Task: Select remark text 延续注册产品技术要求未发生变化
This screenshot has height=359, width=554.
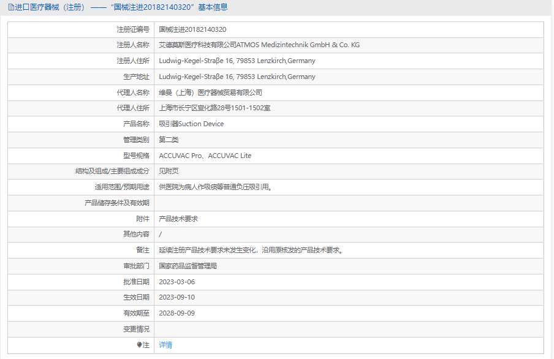Action: (207, 250)
